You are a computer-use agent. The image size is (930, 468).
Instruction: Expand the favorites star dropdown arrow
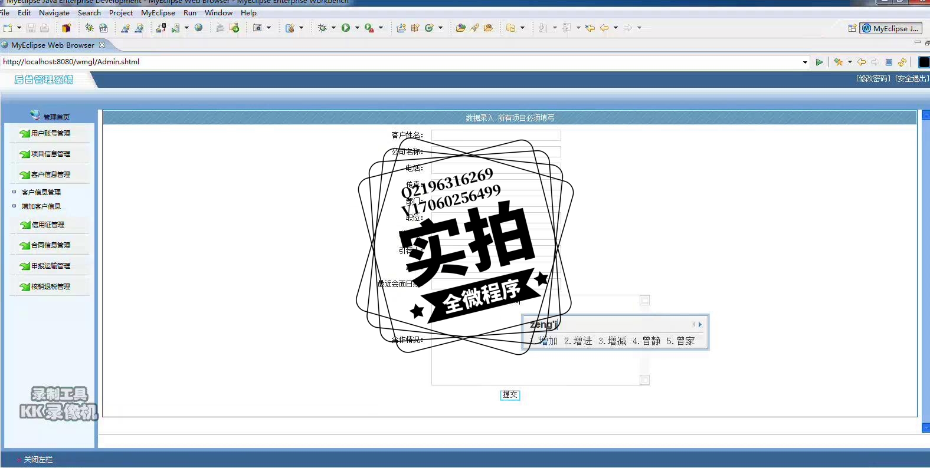850,62
